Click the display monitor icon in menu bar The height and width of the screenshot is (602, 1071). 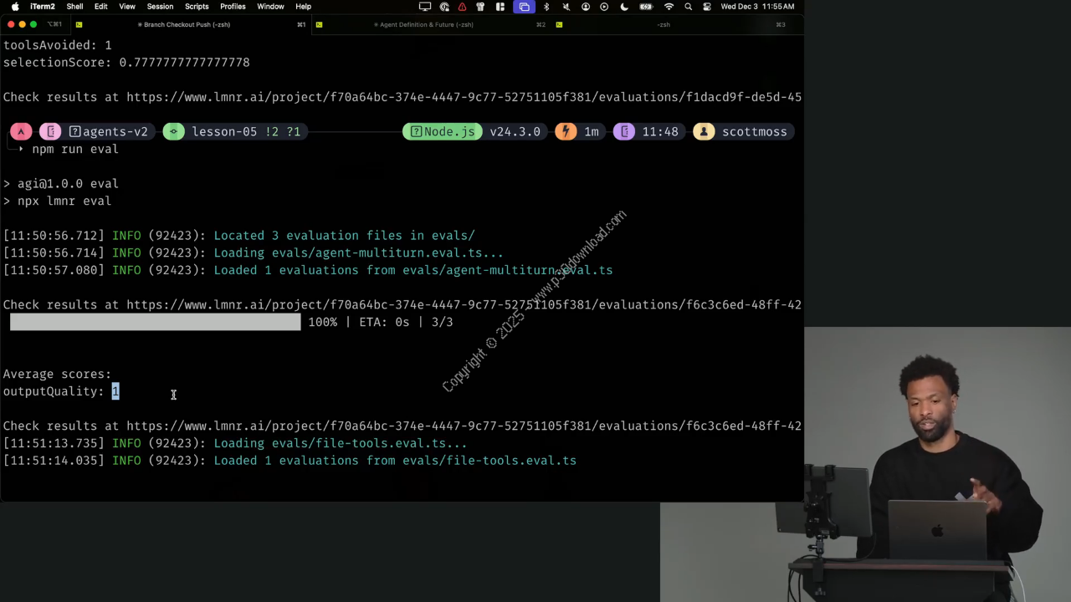(425, 7)
